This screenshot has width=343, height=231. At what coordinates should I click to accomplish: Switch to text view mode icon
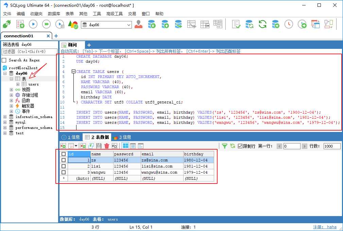click(141, 146)
